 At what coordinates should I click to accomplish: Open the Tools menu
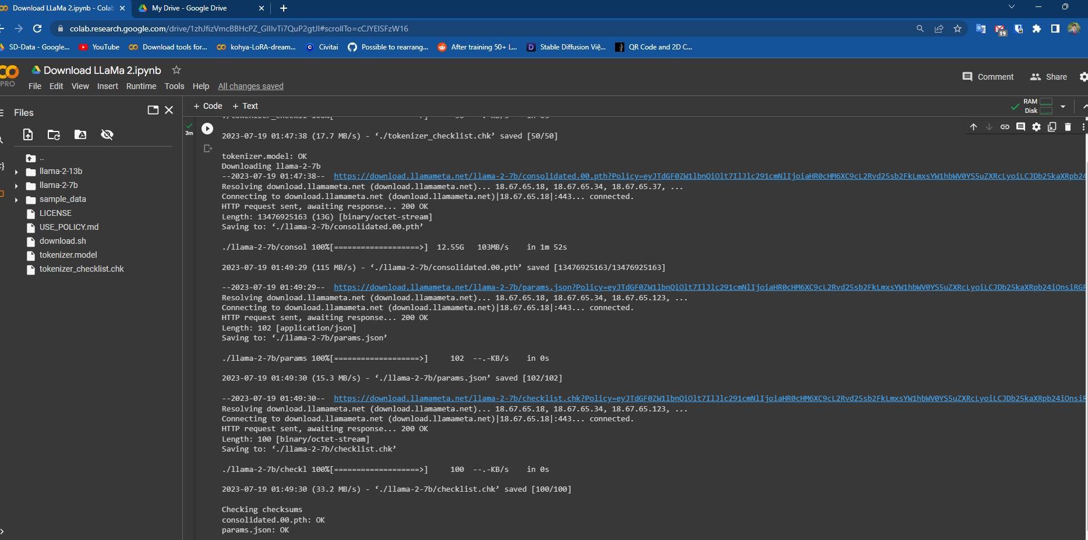click(x=174, y=86)
